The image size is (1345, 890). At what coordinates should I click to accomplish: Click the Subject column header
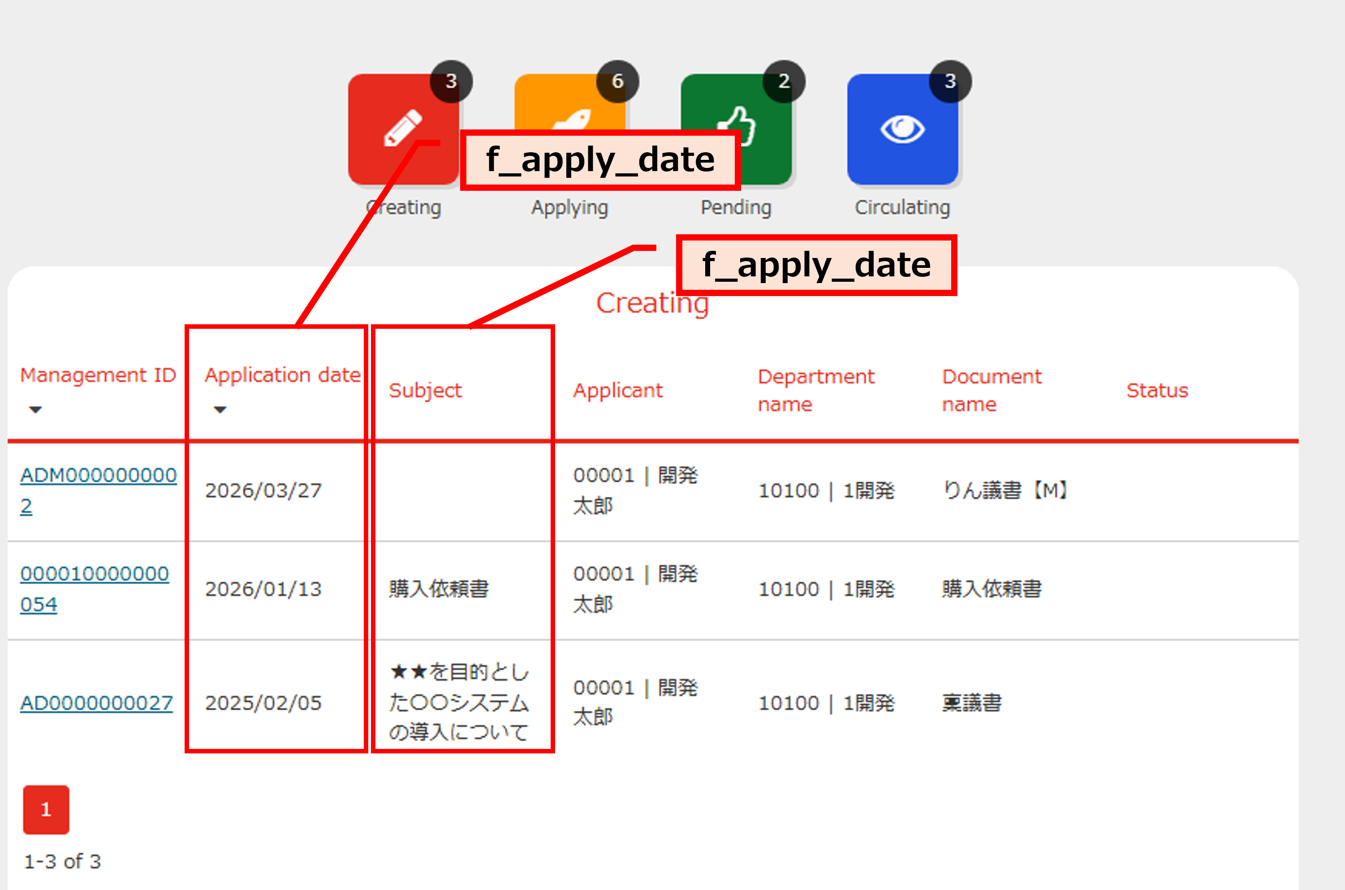pyautogui.click(x=425, y=391)
